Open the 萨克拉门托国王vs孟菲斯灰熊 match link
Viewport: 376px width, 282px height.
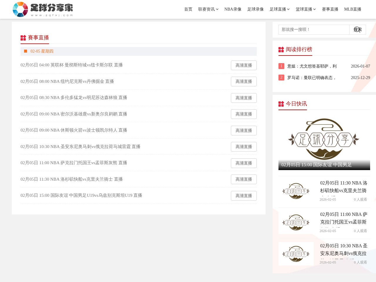point(74,163)
